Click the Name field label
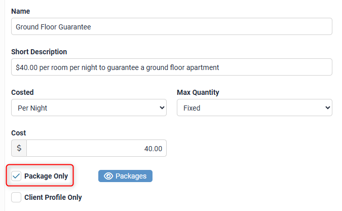The width and height of the screenshot is (342, 211). click(x=20, y=11)
